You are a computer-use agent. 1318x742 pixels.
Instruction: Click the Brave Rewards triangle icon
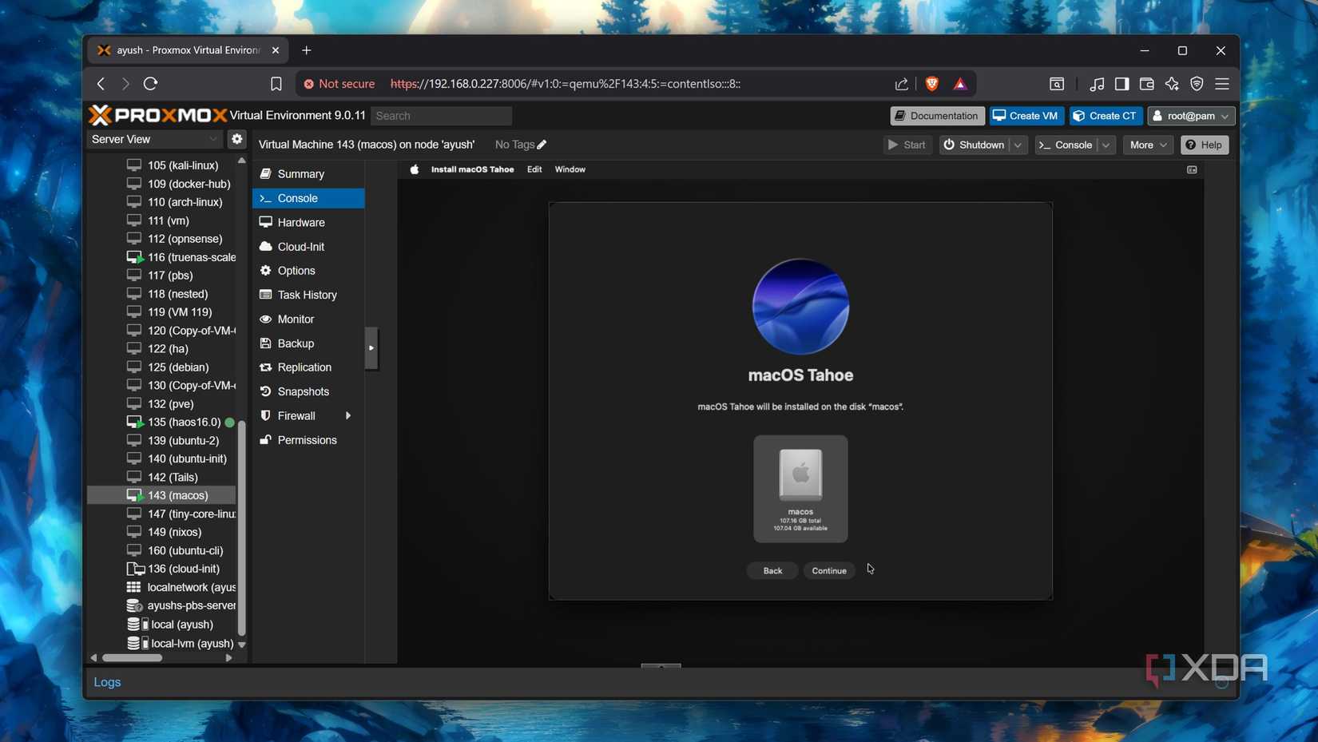coord(960,84)
